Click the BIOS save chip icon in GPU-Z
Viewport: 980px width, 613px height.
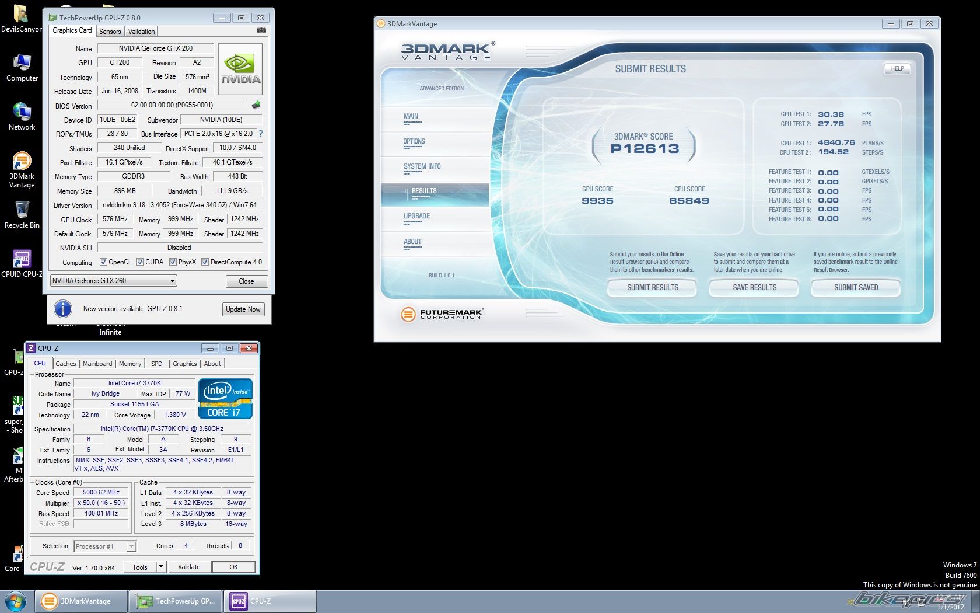pos(256,105)
